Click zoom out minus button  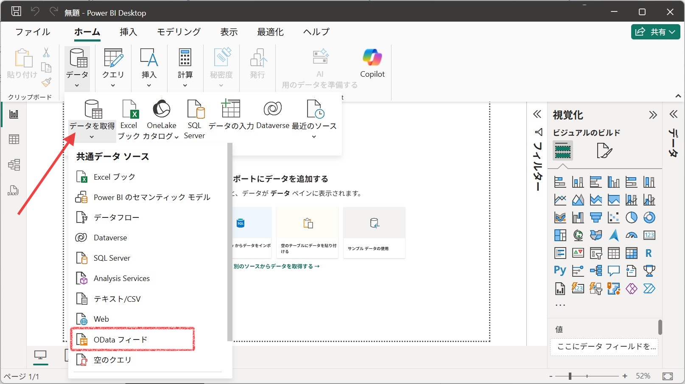[551, 376]
